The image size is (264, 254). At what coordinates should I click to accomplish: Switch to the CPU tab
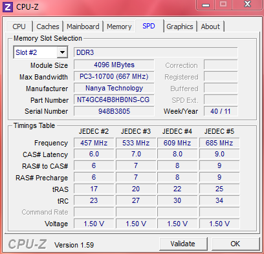[19, 26]
